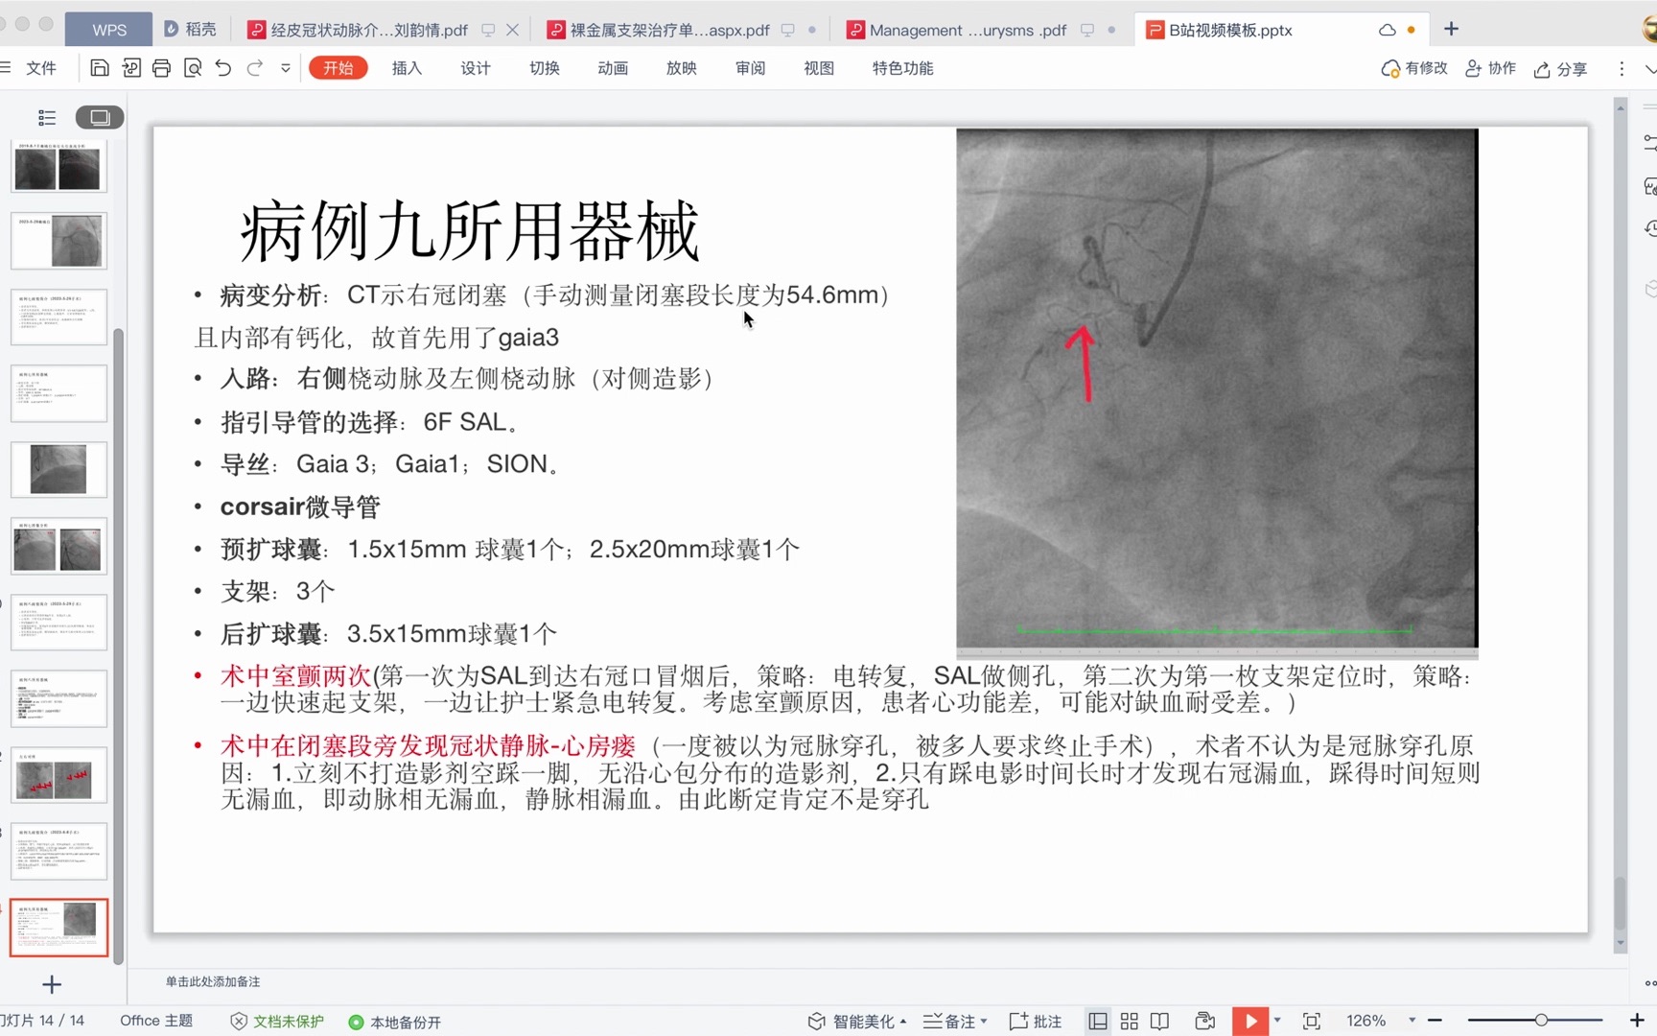
Task: Select the 开始 ribbon tab
Action: pyautogui.click(x=338, y=68)
